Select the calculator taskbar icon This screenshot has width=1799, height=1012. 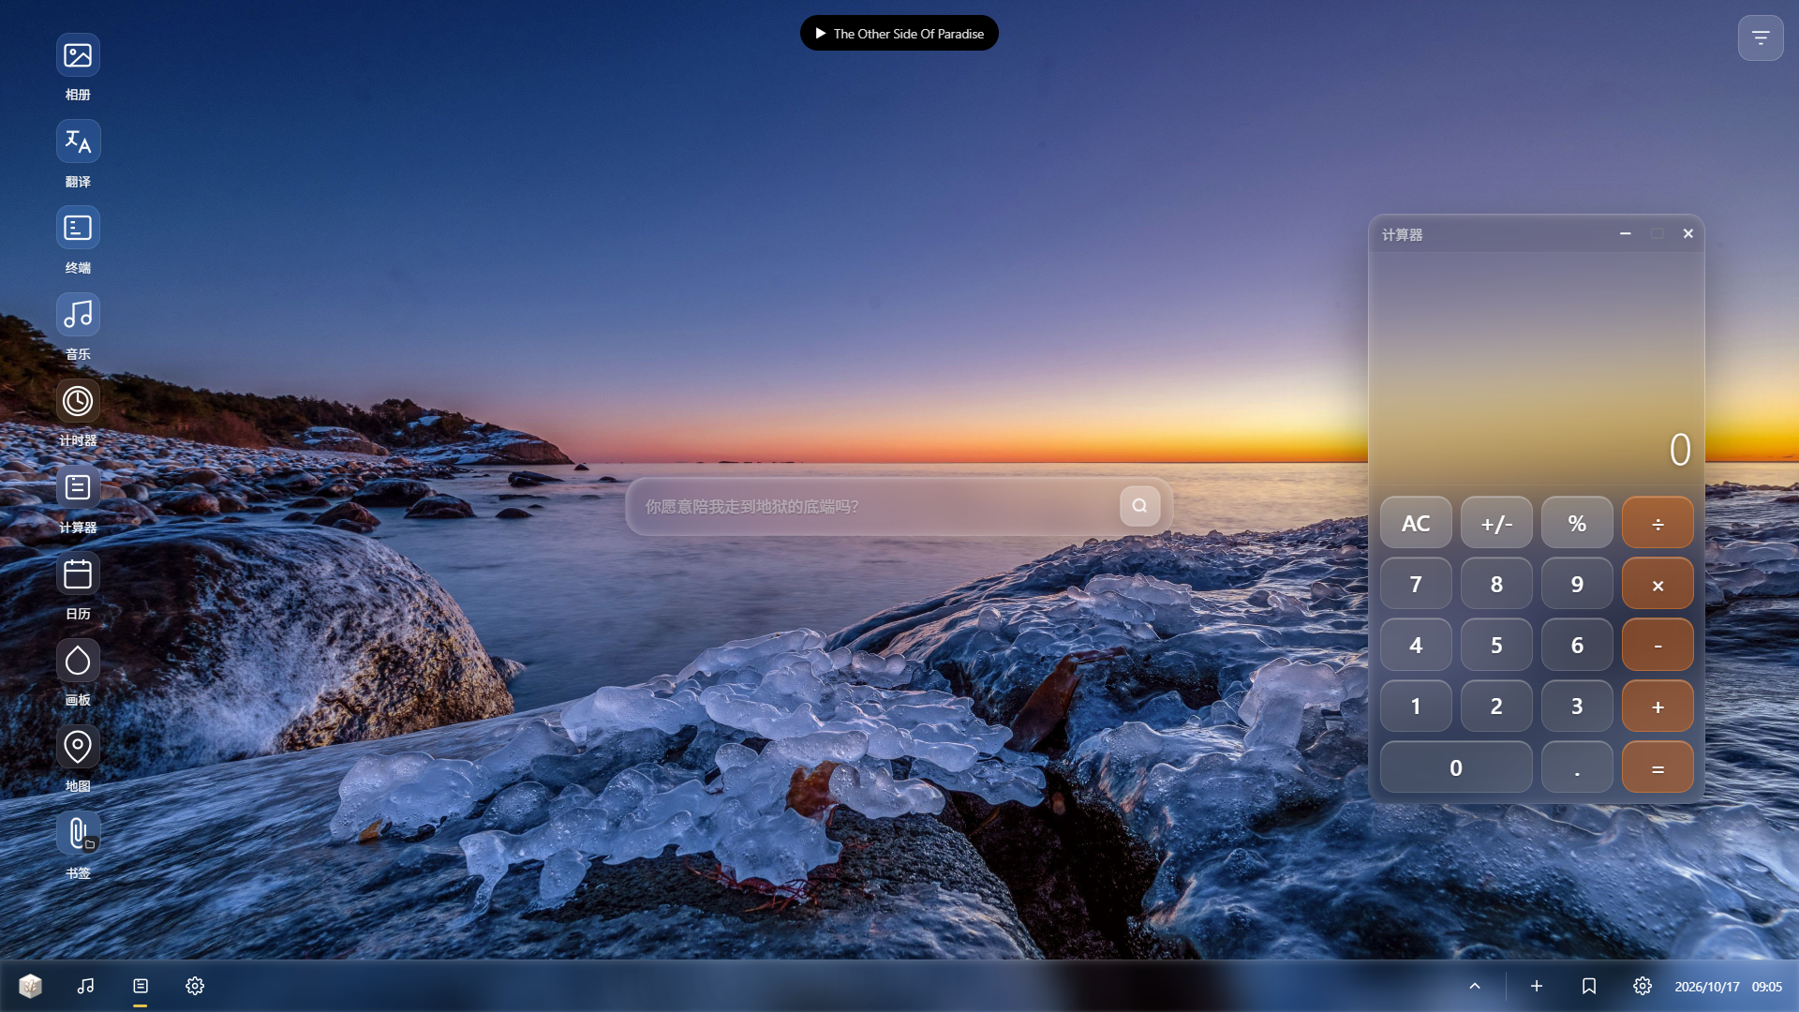141,986
